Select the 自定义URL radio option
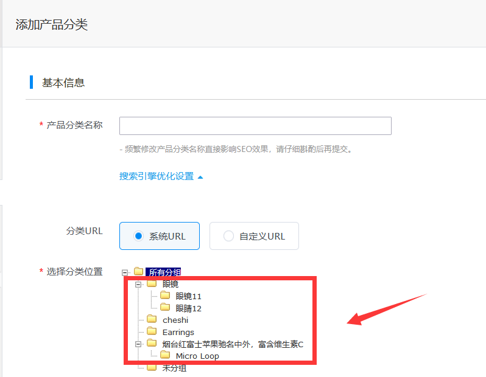486x377 pixels. click(228, 236)
